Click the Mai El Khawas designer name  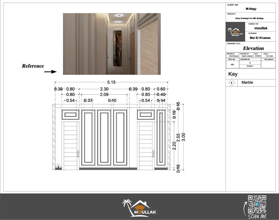260,38
